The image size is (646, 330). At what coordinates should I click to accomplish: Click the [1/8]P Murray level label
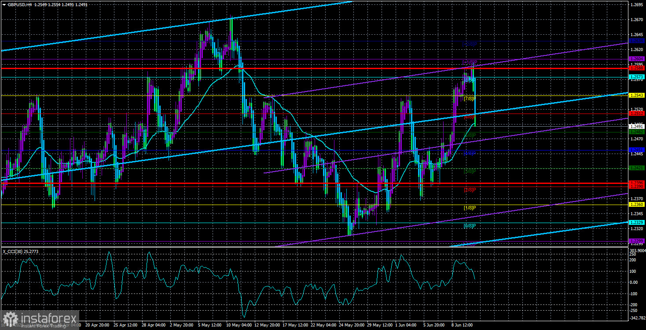tap(470, 208)
